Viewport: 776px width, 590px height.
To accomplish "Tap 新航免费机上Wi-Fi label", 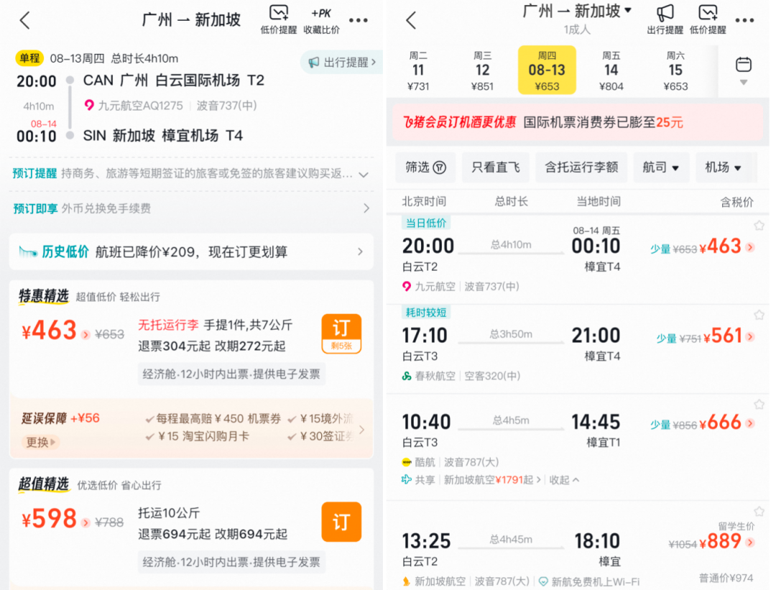I will click(x=590, y=581).
